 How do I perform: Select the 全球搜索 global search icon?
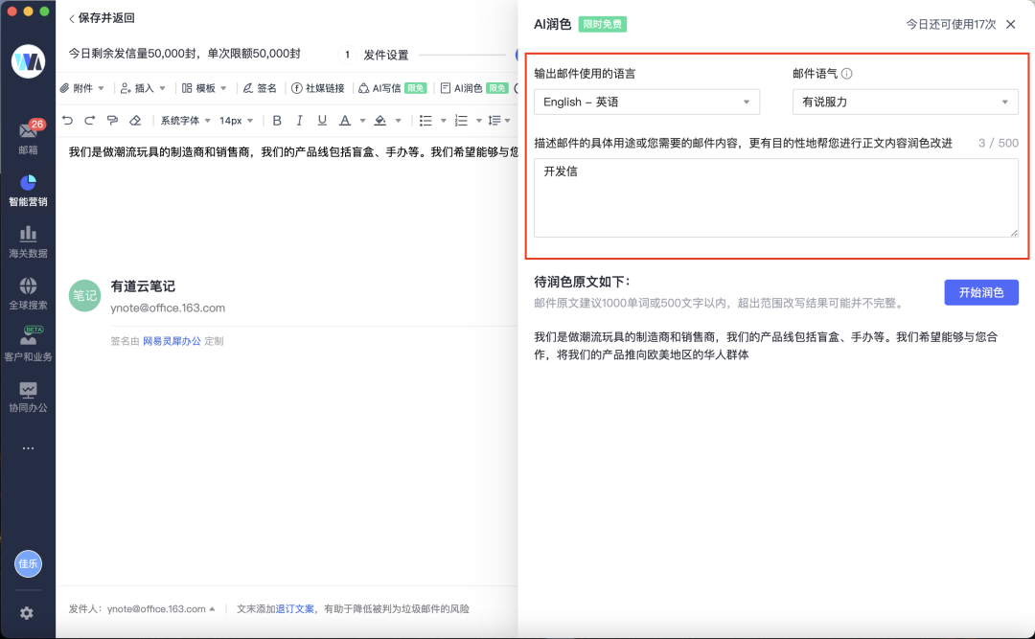pos(28,294)
